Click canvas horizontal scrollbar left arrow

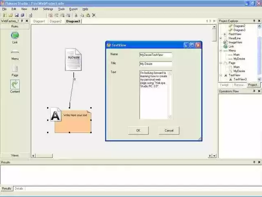33,156
